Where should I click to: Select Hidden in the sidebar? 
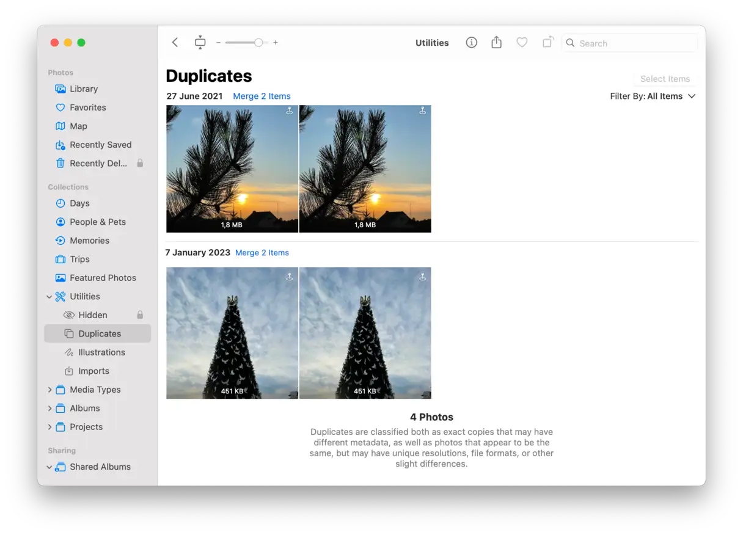[x=92, y=315]
